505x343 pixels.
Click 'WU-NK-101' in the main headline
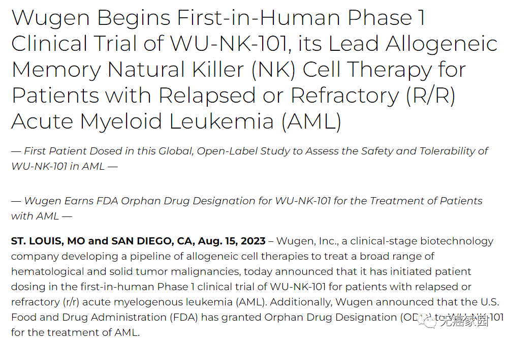tap(229, 44)
